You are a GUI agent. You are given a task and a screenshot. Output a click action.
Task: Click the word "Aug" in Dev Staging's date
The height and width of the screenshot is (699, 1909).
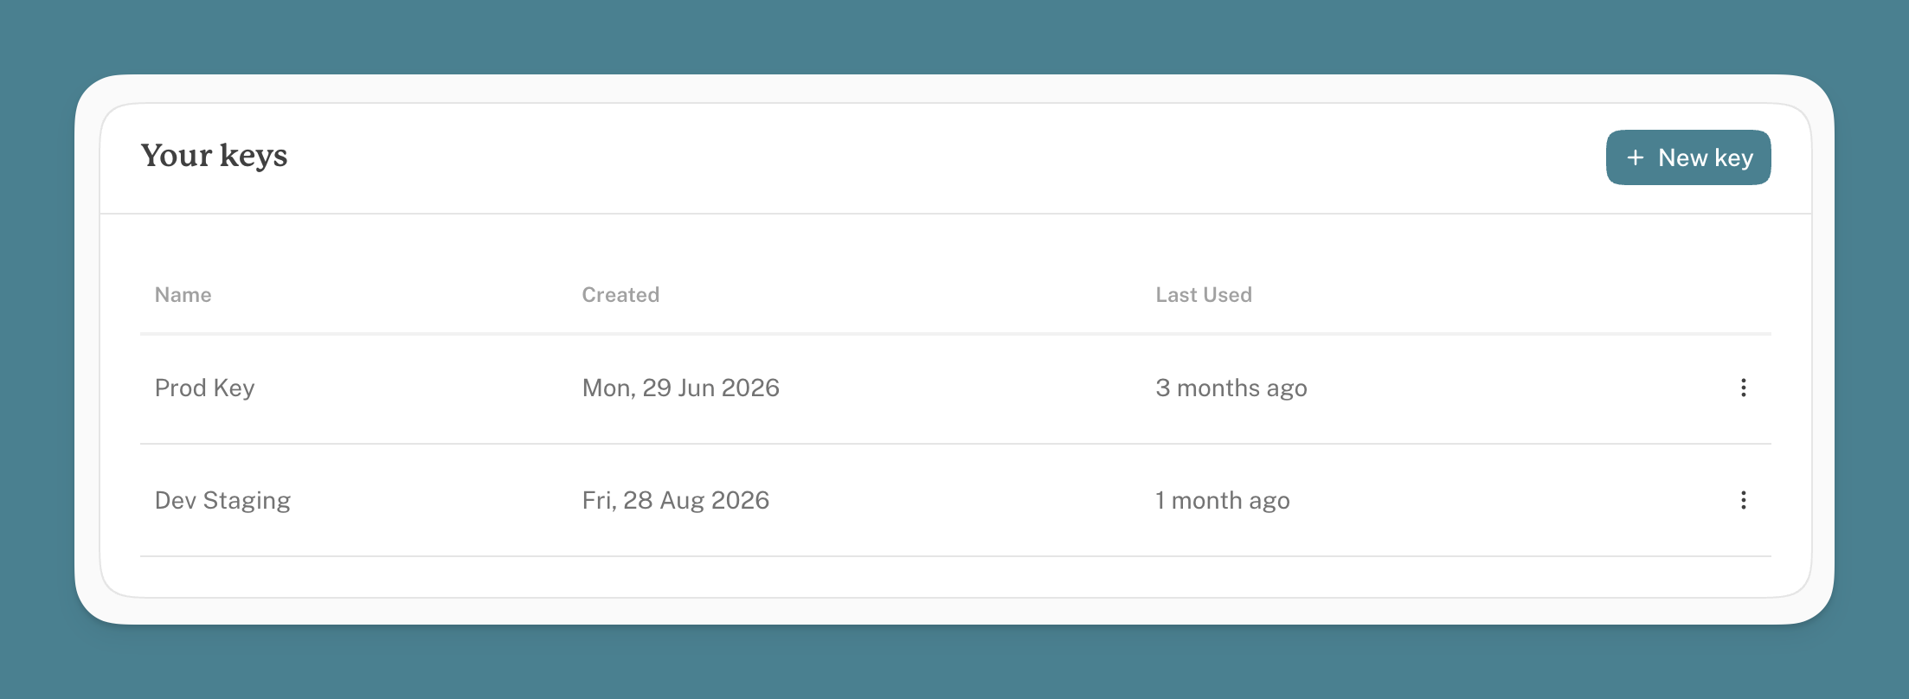(682, 500)
